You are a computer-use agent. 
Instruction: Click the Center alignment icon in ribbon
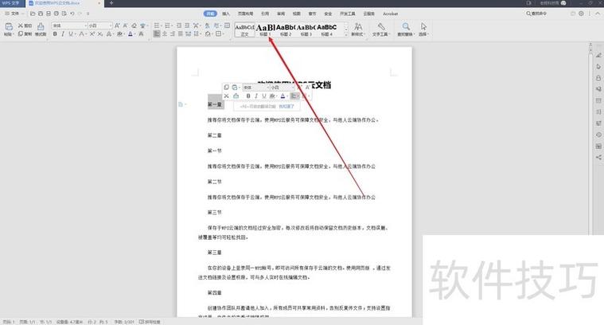click(x=165, y=34)
